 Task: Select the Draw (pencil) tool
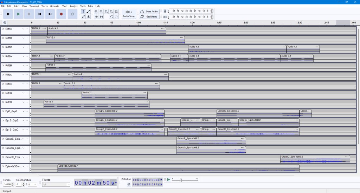(x=83, y=16)
